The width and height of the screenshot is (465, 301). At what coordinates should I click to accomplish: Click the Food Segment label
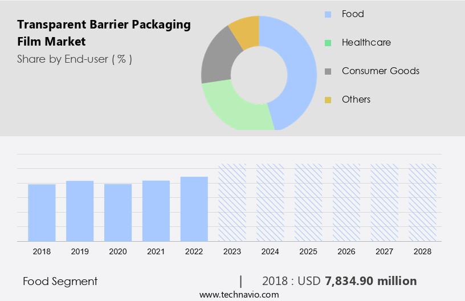point(60,281)
